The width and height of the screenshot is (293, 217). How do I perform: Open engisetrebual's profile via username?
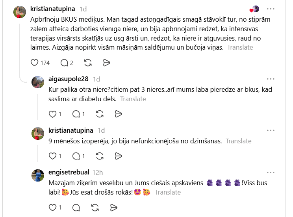(69, 172)
